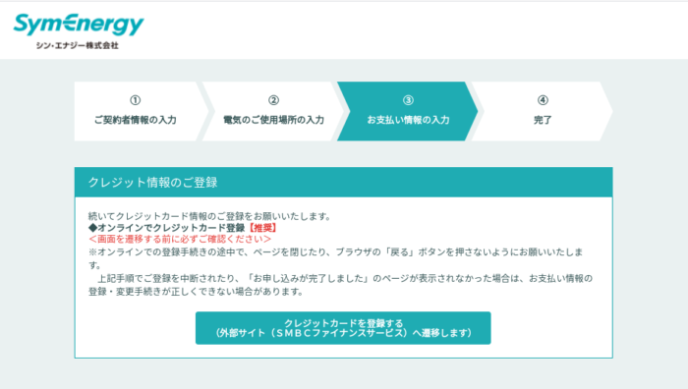Click the 登録・変更手続きが正しくできない line
Viewport: 688px width, 389px height.
click(196, 292)
